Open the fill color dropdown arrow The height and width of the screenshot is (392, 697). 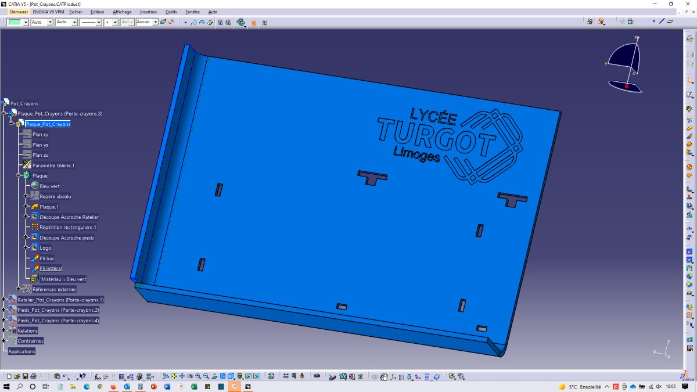pyautogui.click(x=26, y=22)
